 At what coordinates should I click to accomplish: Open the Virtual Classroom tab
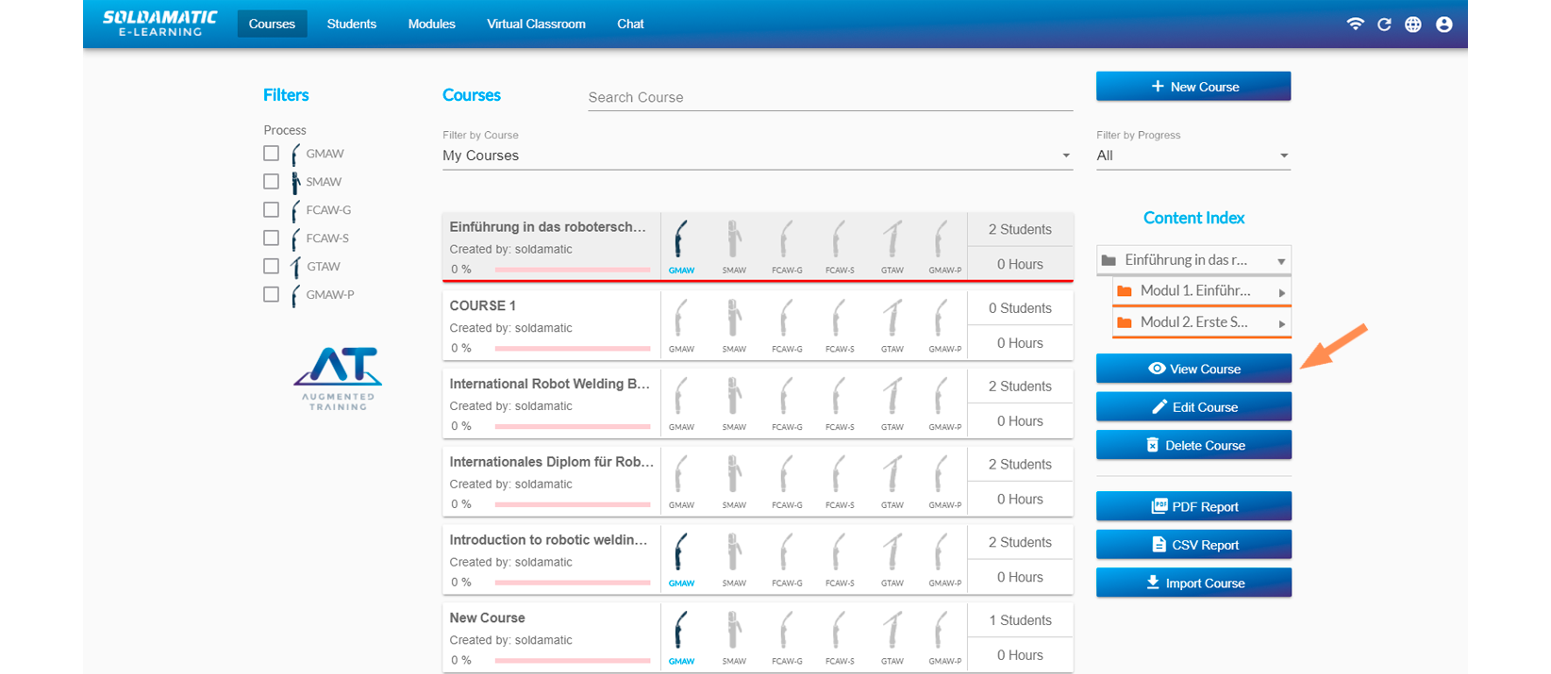pos(536,24)
